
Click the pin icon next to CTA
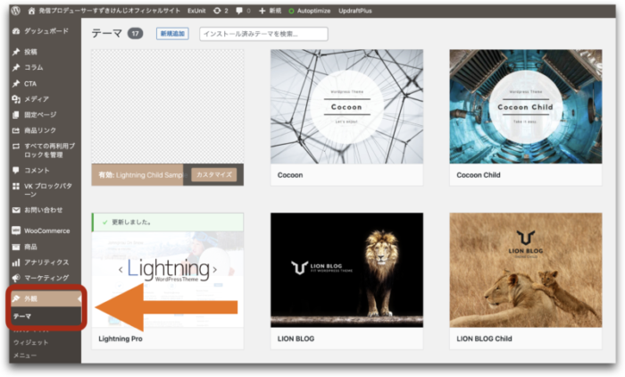click(16, 83)
